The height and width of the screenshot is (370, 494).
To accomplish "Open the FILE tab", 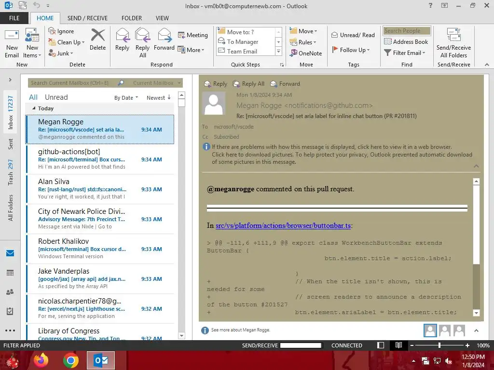I will click(14, 18).
